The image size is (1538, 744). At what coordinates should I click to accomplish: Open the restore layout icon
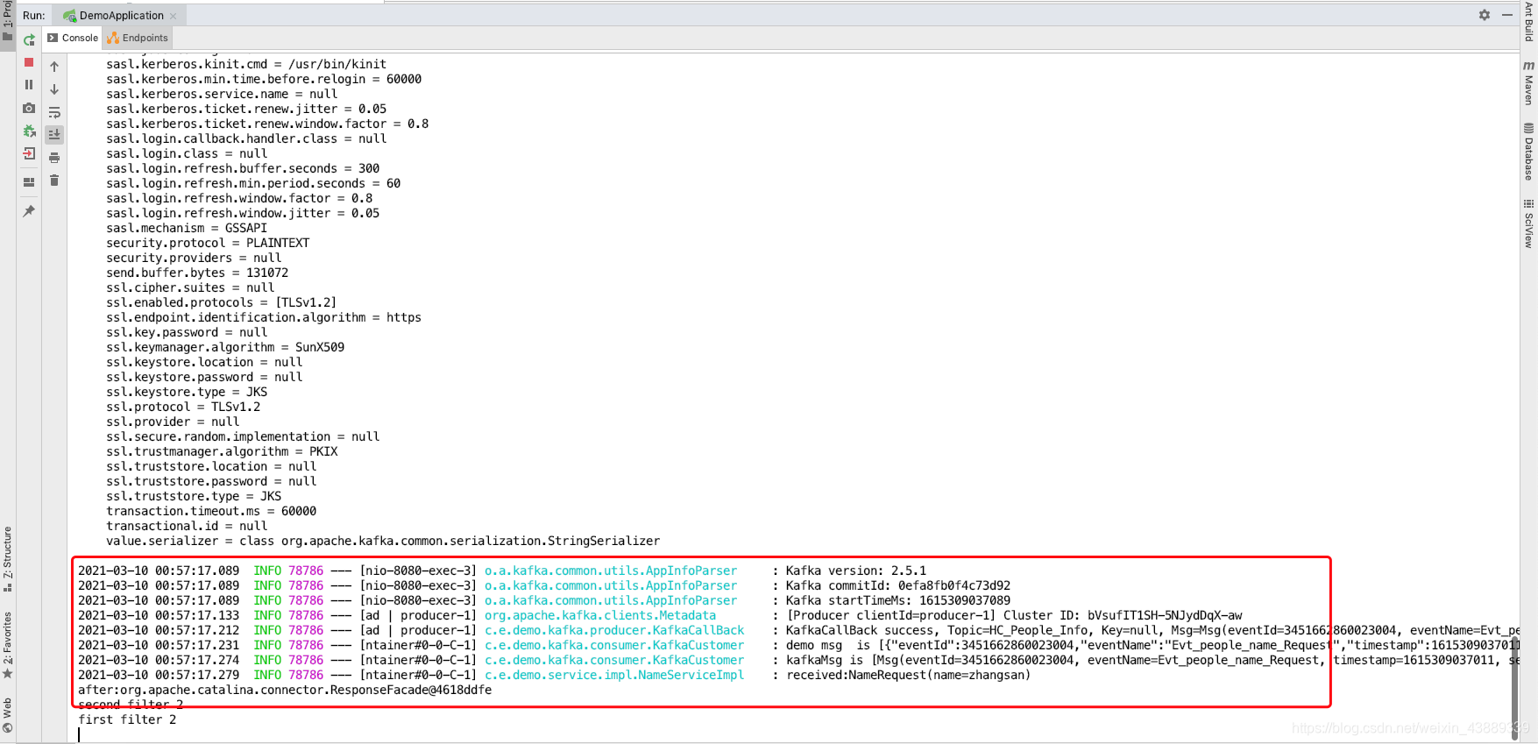pyautogui.click(x=29, y=182)
